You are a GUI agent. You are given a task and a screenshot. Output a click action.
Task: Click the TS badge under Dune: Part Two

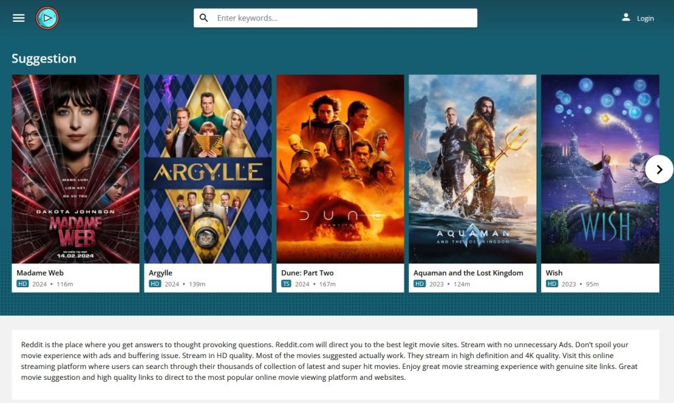click(x=286, y=284)
